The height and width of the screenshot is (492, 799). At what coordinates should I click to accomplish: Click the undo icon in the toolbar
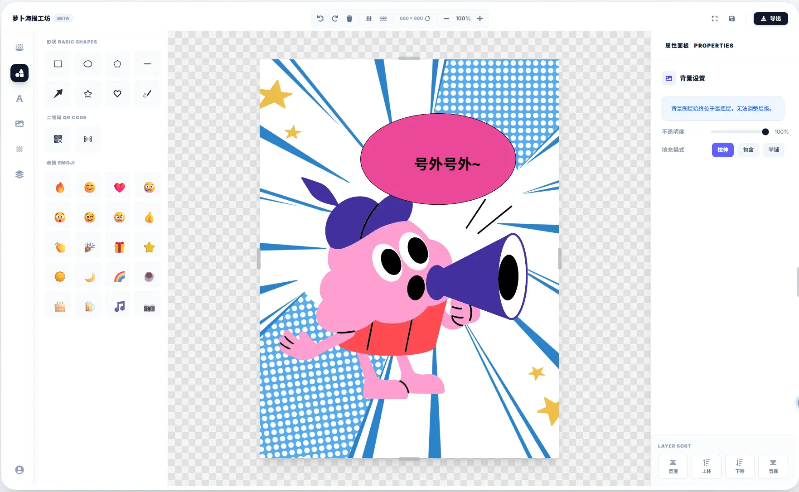(x=320, y=19)
